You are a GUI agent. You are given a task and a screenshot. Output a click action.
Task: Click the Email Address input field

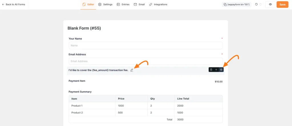click(146, 61)
